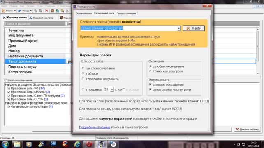Launch Windows Media Player from taskbar
Viewport: 264px width, 148px height.
tap(29, 144)
